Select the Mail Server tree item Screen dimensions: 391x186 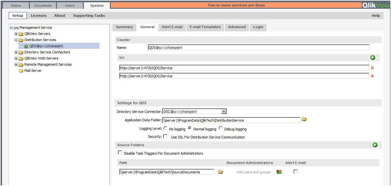(x=33, y=71)
